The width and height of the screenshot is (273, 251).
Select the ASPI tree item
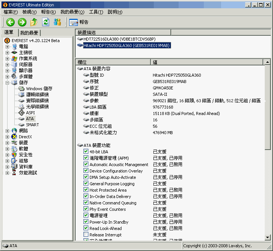pos(27,113)
